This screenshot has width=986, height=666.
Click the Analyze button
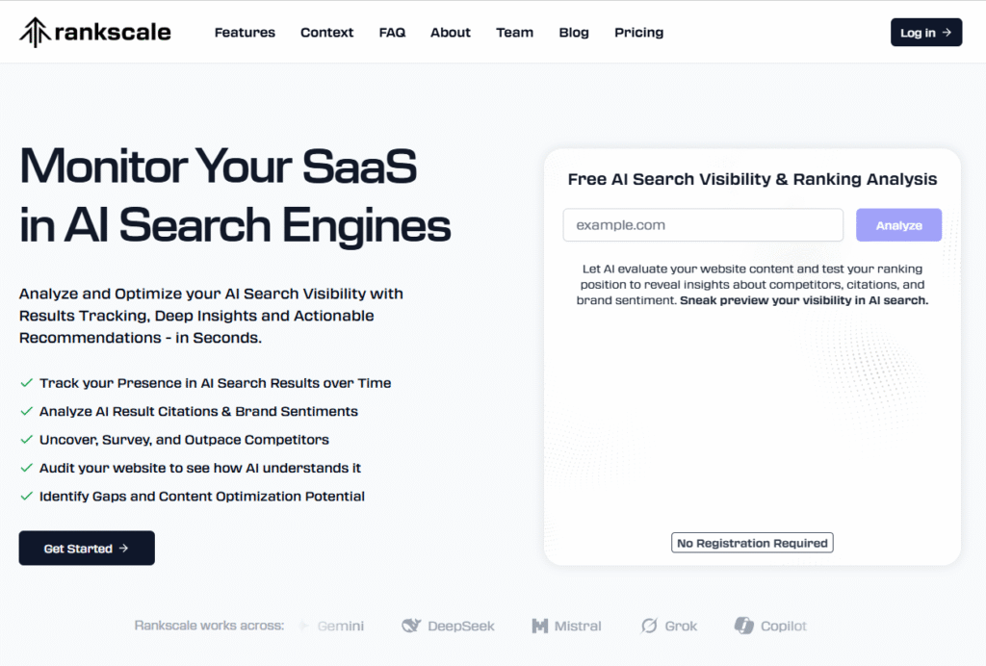(x=898, y=225)
